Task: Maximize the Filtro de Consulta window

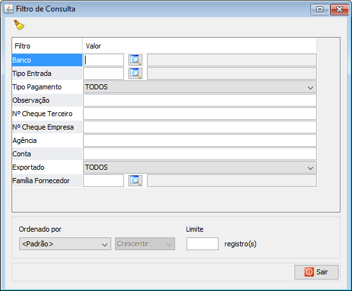Action: pos(319,10)
